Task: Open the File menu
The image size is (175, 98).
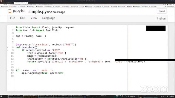Action: point(12,18)
